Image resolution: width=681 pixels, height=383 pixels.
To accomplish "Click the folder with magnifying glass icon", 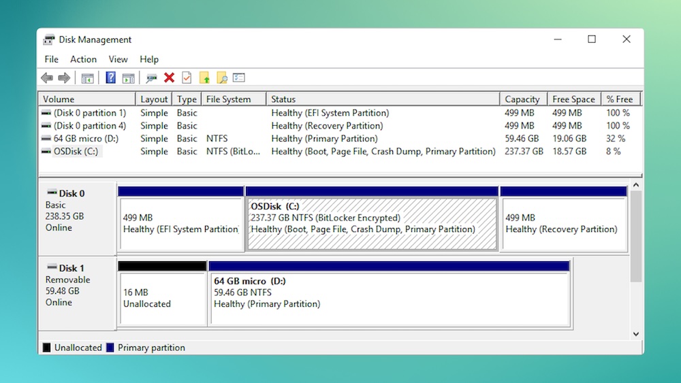I will (221, 78).
